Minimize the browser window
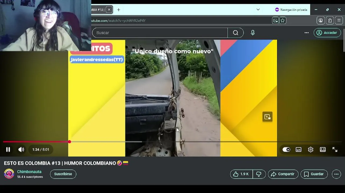This screenshot has height=193, width=345. click(316, 10)
